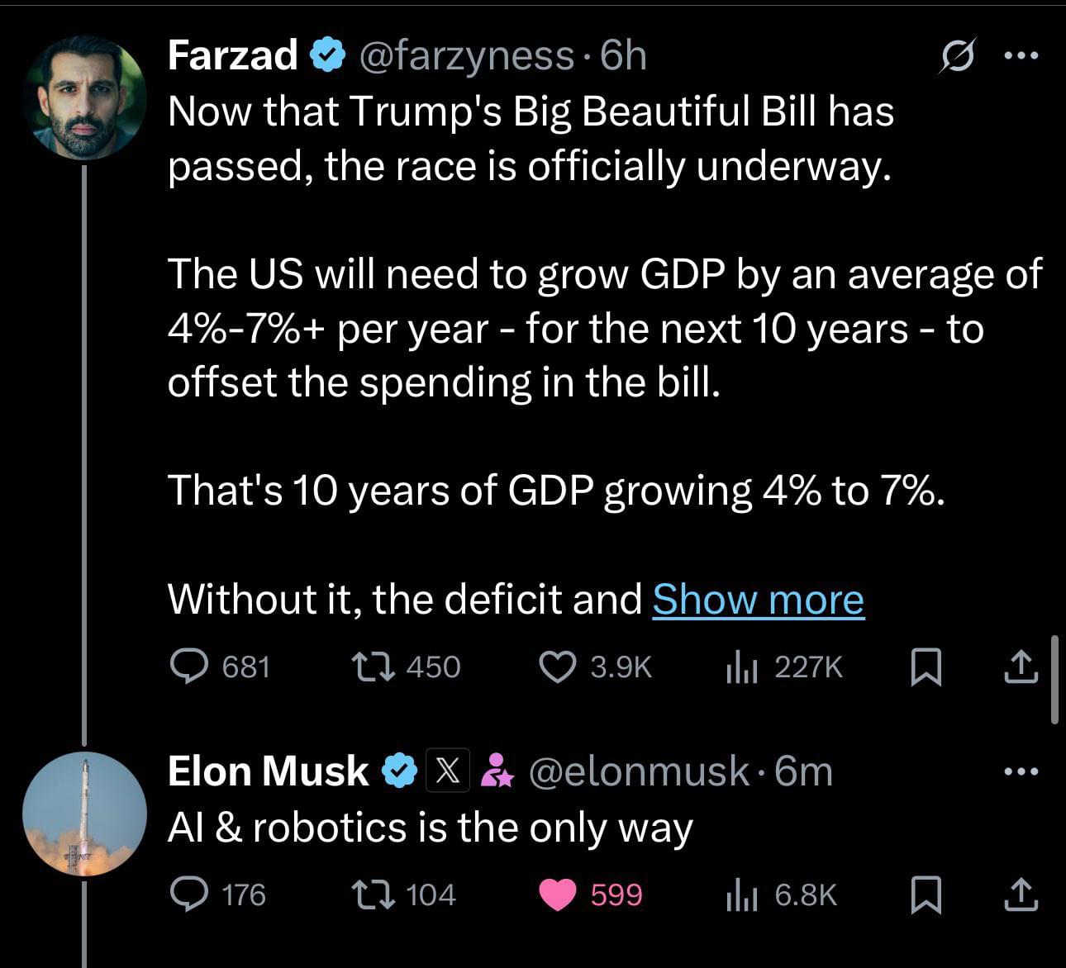Share Elon Musk's reply
This screenshot has height=968, width=1066.
[1021, 894]
